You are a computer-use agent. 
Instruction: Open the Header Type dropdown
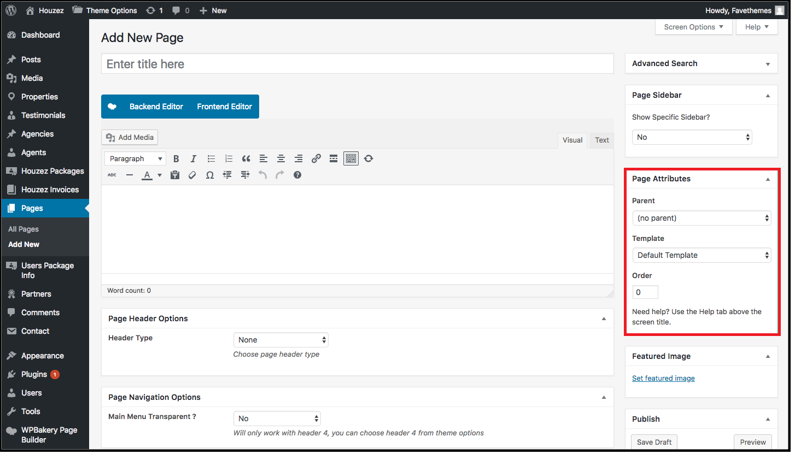[281, 340]
